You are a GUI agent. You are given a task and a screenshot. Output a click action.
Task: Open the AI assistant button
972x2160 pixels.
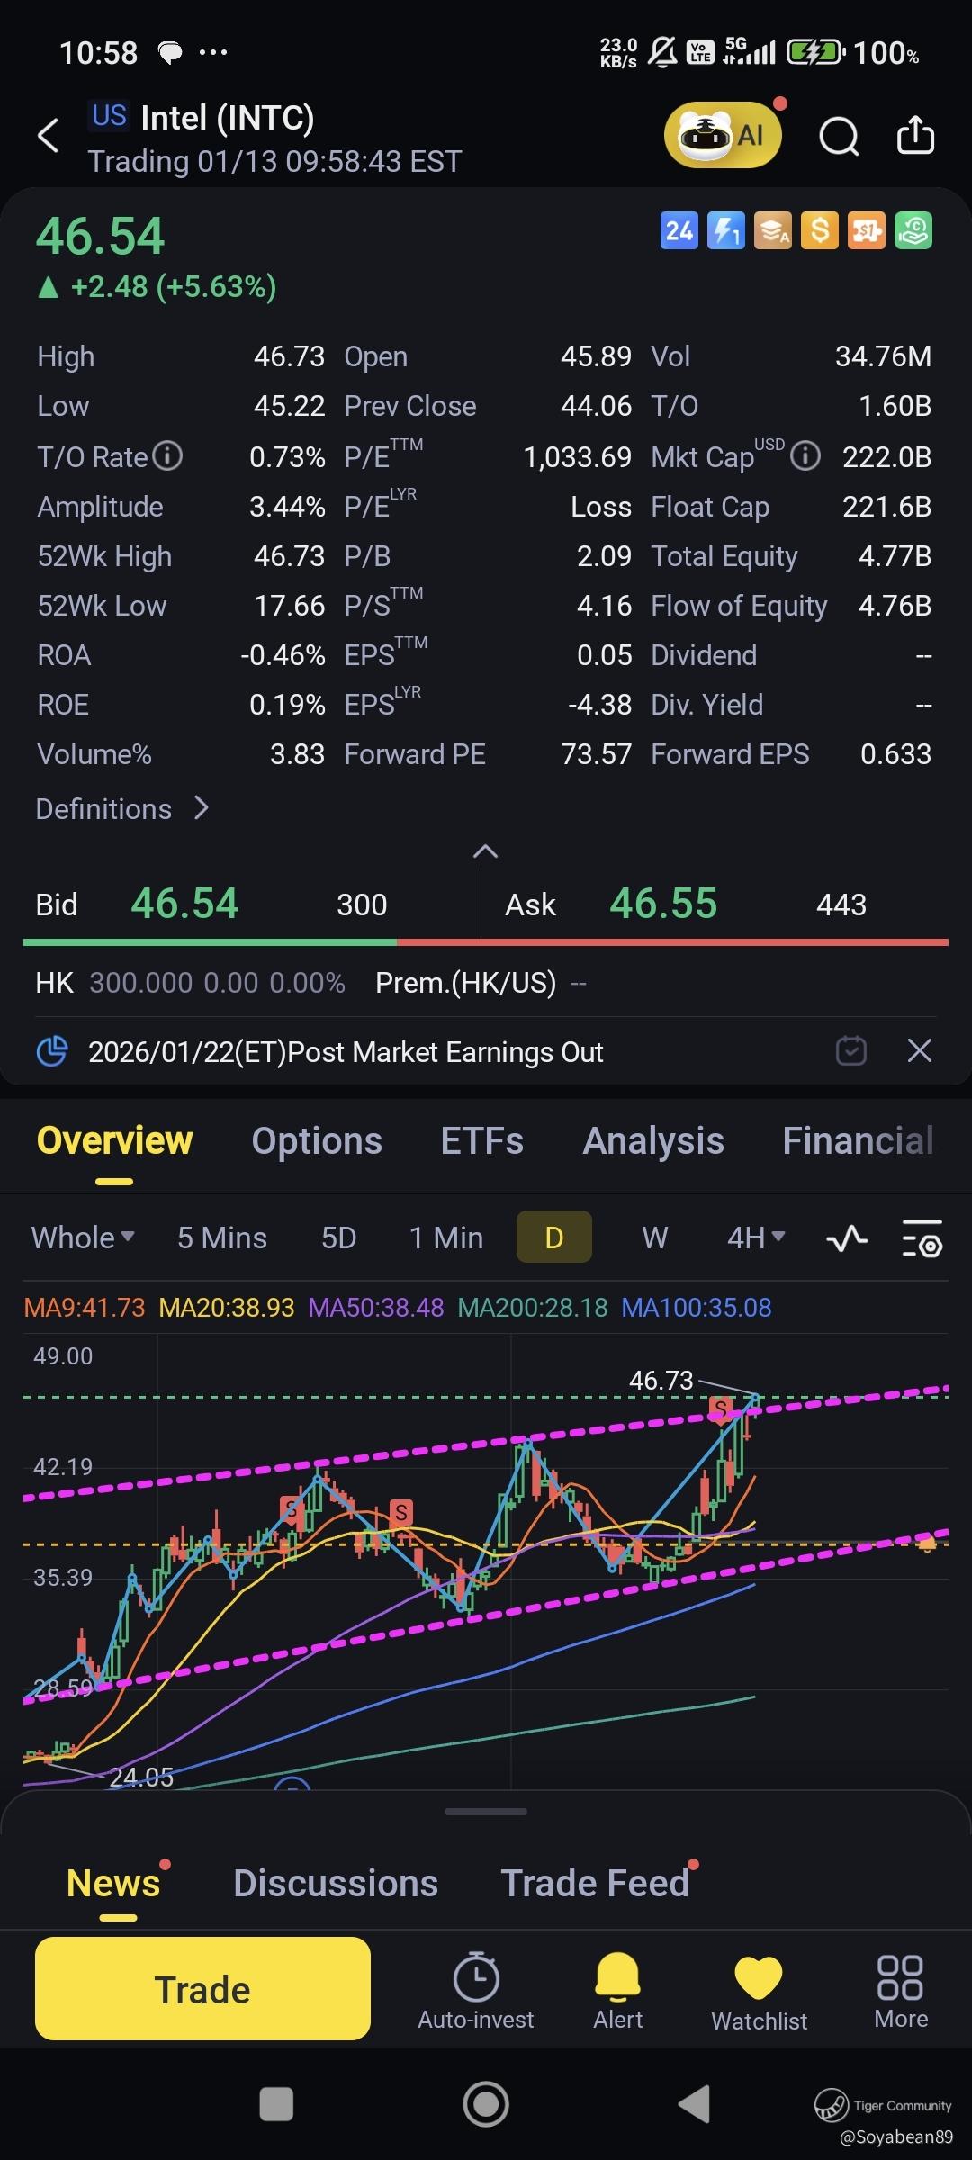[723, 136]
